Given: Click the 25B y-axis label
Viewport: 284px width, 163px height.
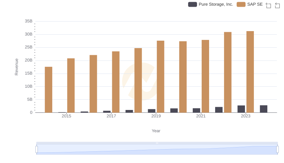Looking at the screenshot, I should coord(29,47).
